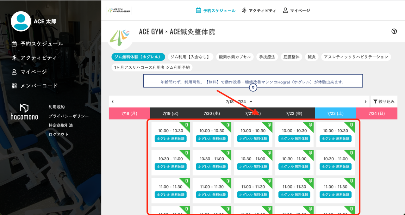Open プライバシーポリシー link

(69, 116)
